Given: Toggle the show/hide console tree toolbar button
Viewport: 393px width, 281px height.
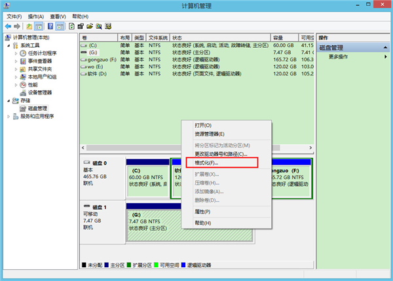Looking at the screenshot, I should click(39, 26).
